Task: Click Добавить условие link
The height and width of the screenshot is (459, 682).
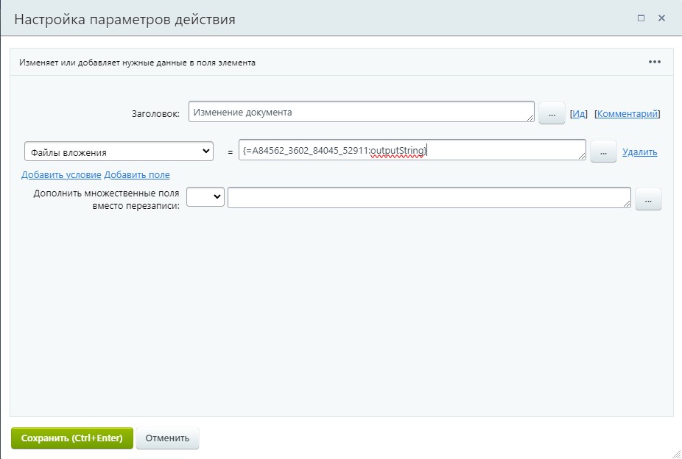Action: [61, 175]
